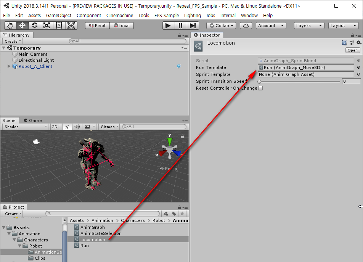Open the Cinemachine menu
Screen dimensions: 363x262
pos(120,16)
